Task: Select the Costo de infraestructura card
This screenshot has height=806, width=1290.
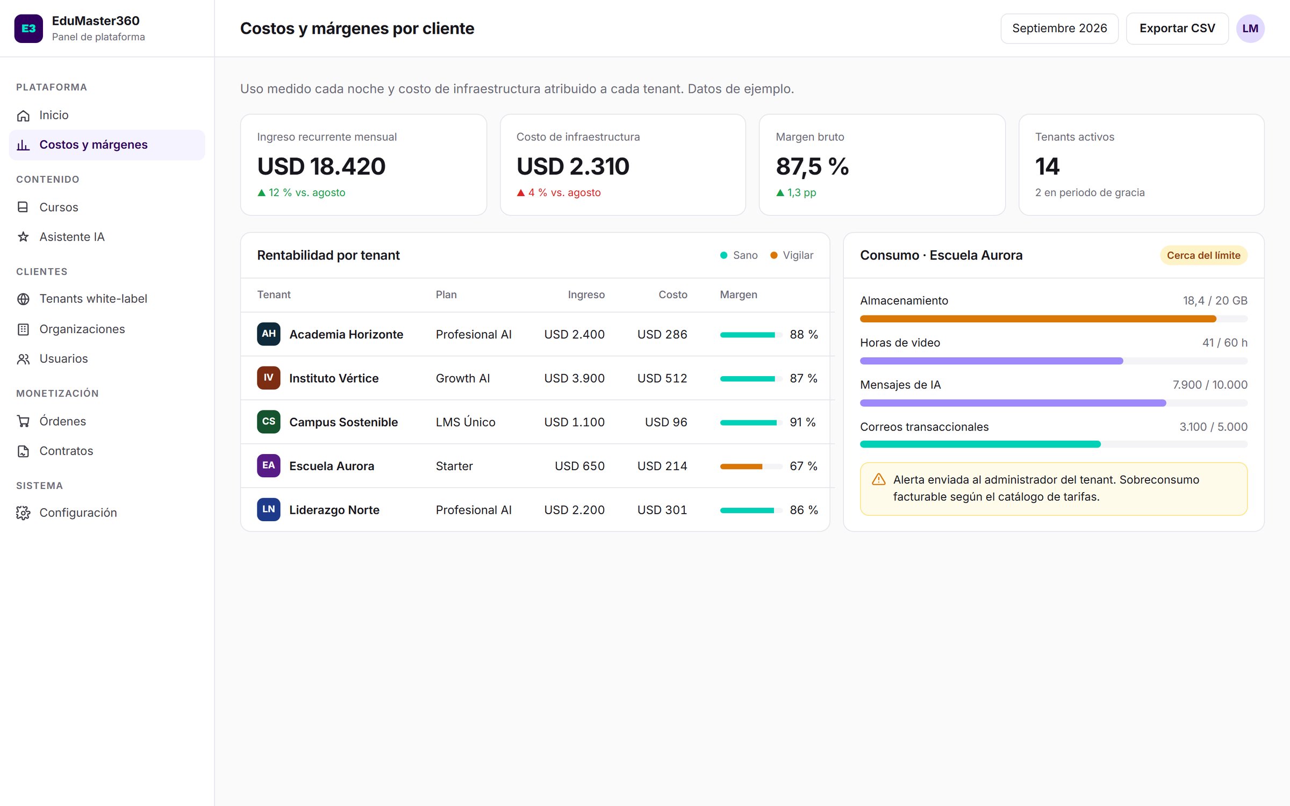Action: pyautogui.click(x=622, y=164)
